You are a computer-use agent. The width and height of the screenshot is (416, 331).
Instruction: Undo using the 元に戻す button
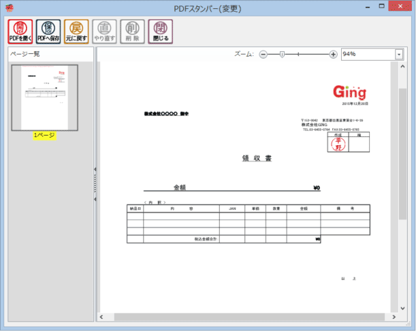tap(76, 31)
